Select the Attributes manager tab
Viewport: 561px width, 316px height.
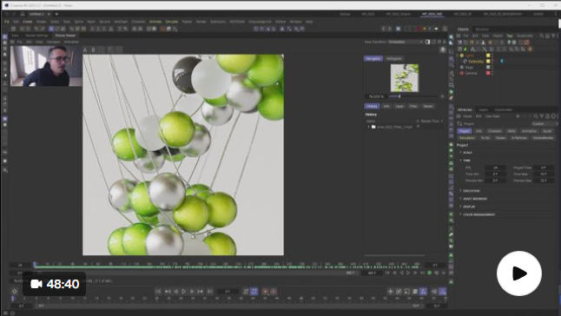point(465,109)
